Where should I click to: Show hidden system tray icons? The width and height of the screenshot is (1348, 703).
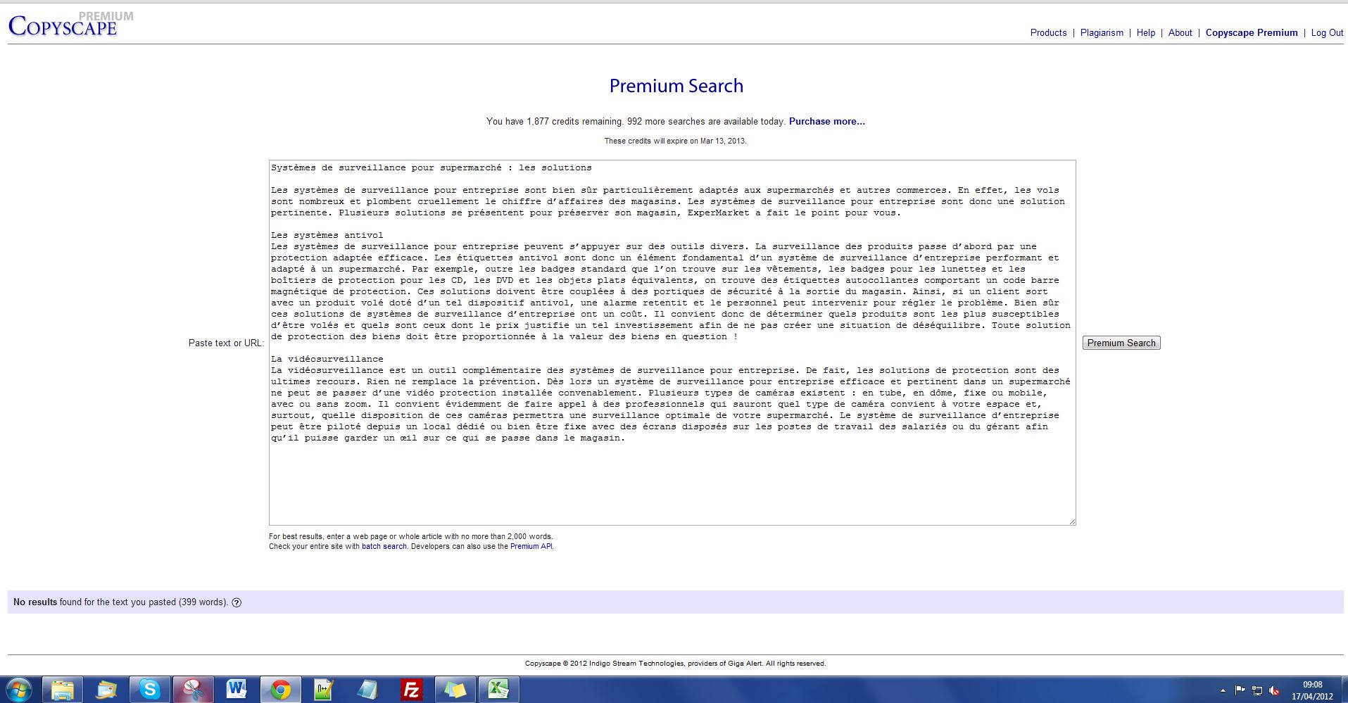point(1223,690)
